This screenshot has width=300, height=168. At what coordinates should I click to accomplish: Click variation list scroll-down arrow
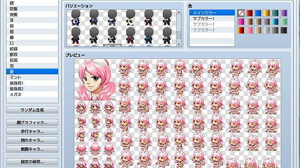(179, 44)
